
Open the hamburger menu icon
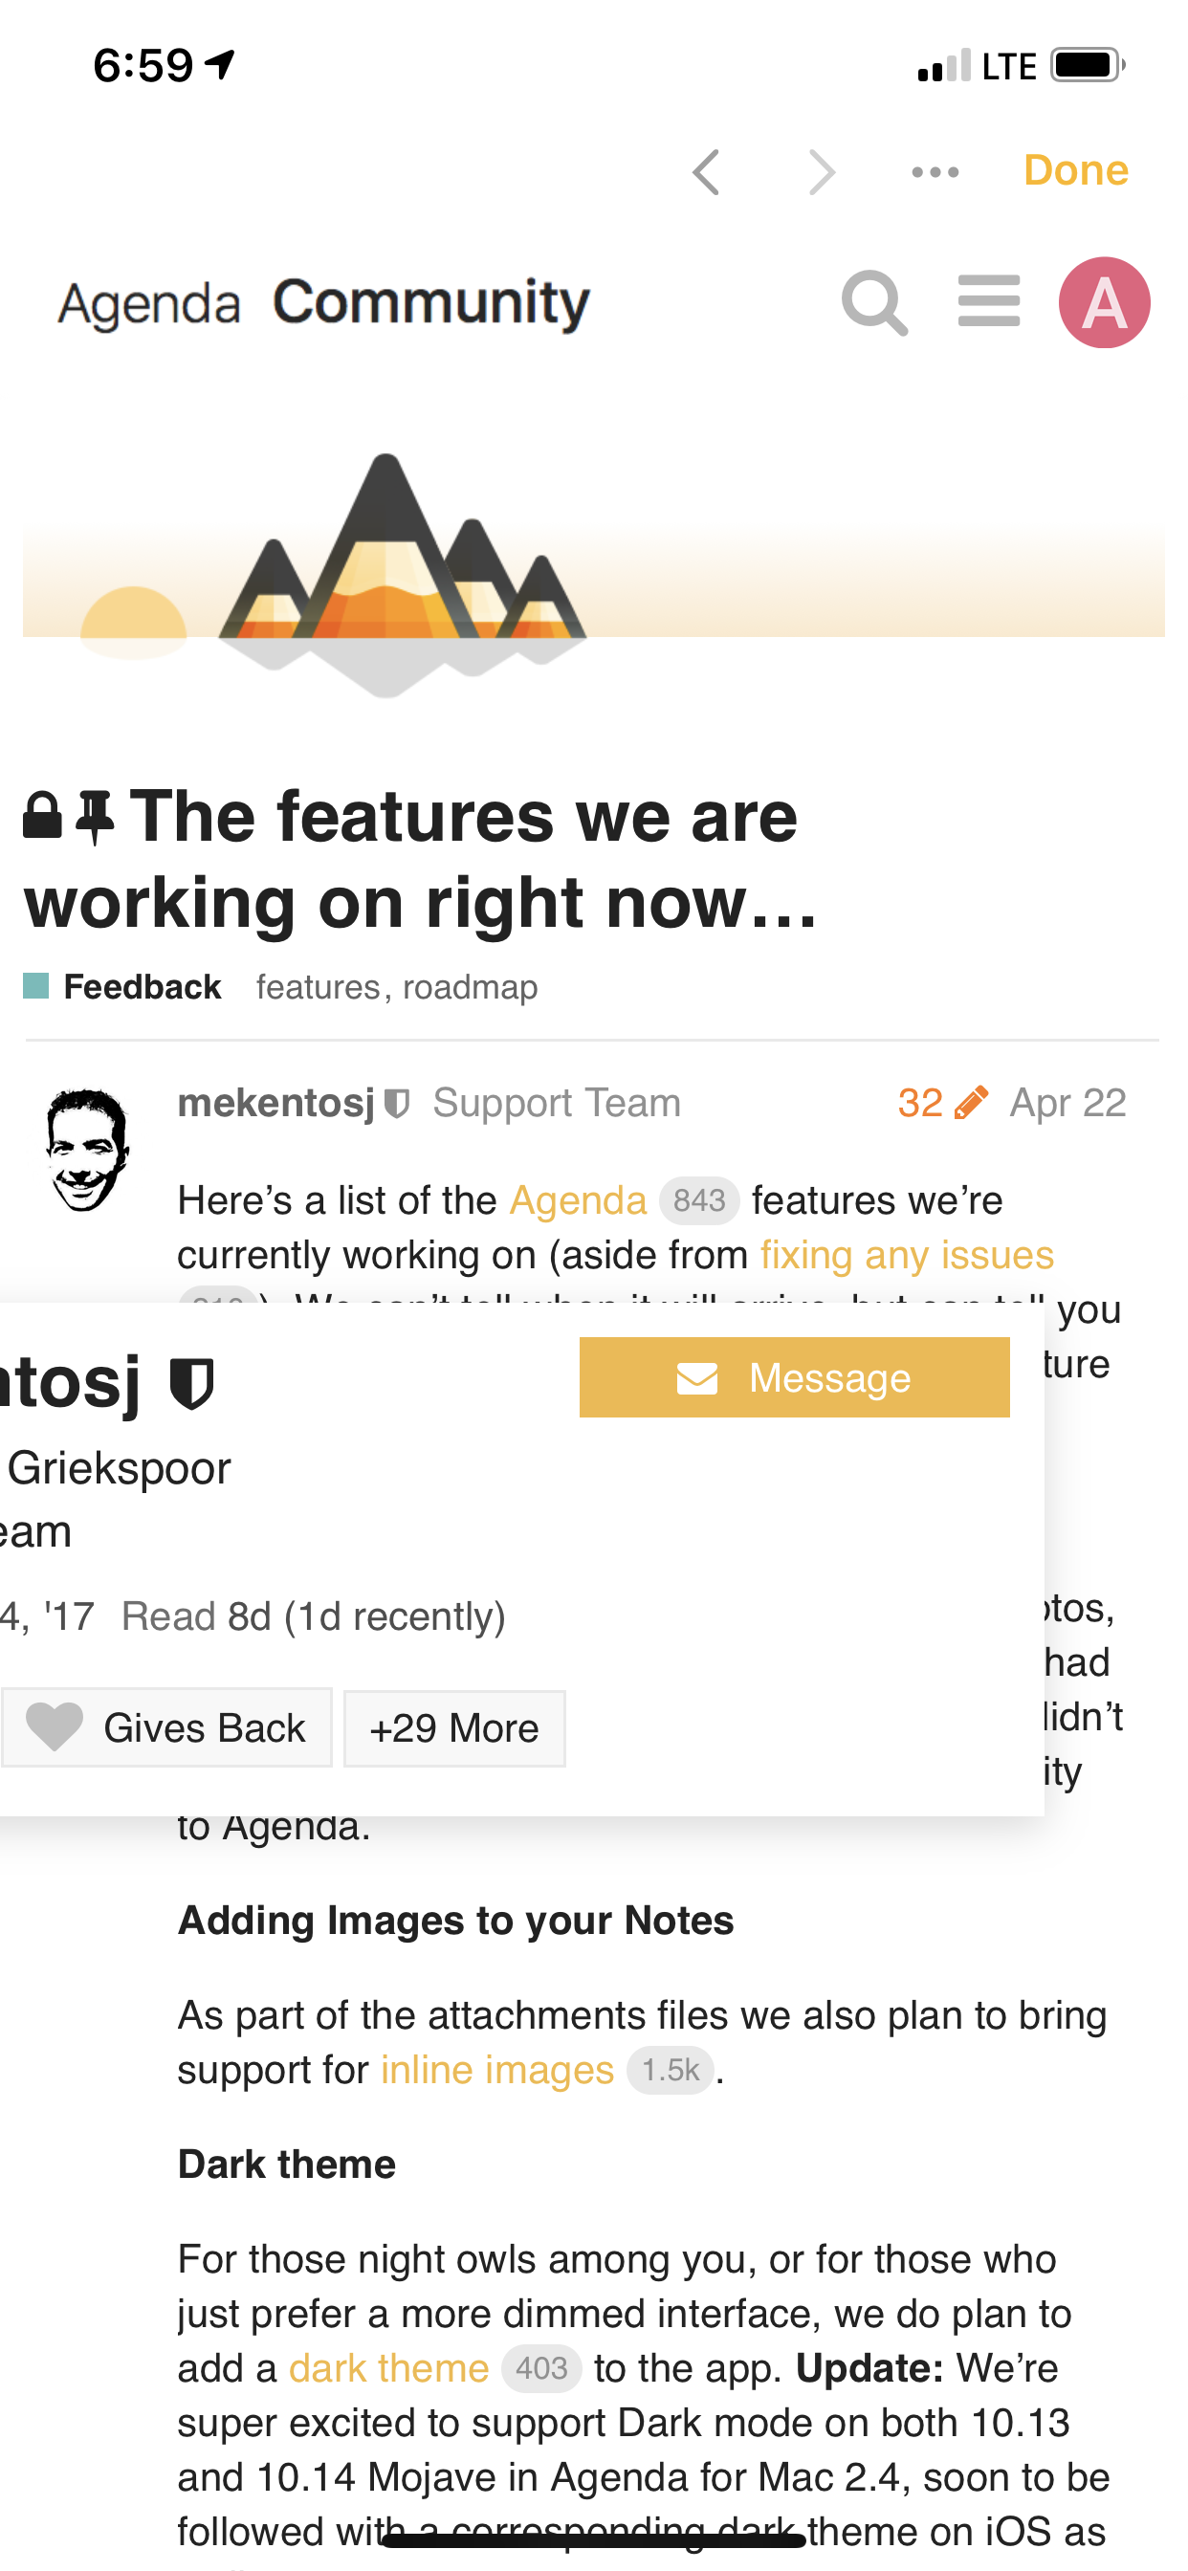(988, 301)
